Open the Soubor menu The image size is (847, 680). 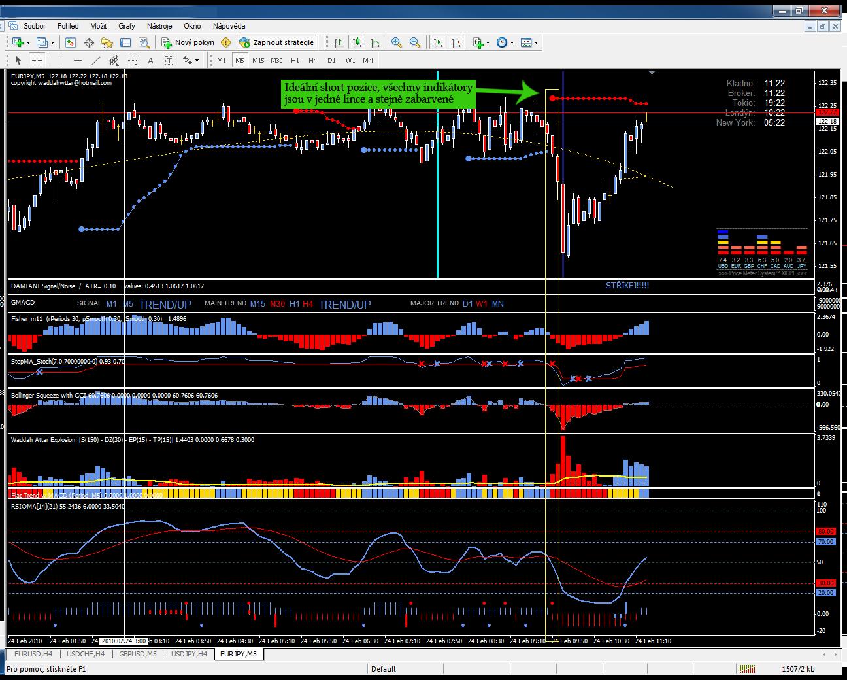[x=35, y=26]
